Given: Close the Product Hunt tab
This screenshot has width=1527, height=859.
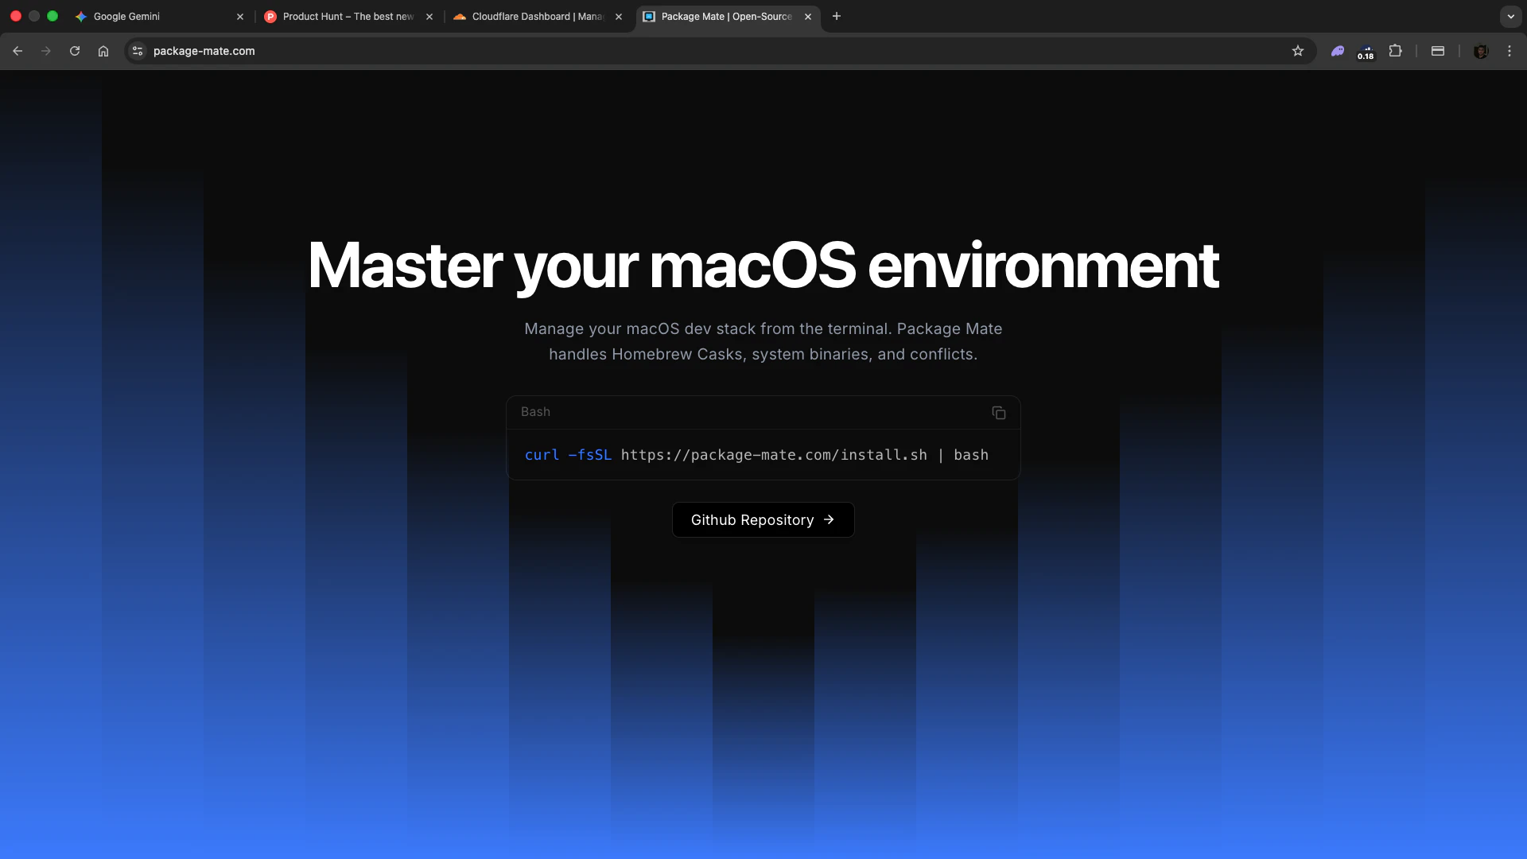Looking at the screenshot, I should [429, 16].
